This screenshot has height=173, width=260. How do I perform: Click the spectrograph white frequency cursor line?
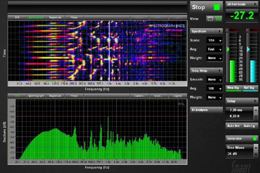pos(109,51)
